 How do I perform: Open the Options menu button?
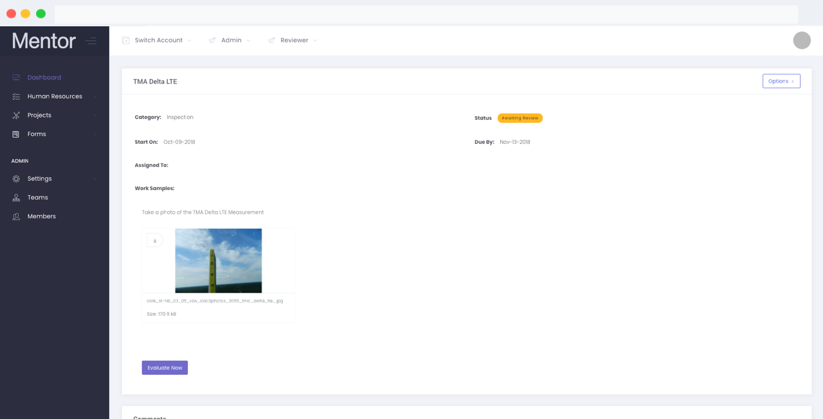click(x=781, y=81)
